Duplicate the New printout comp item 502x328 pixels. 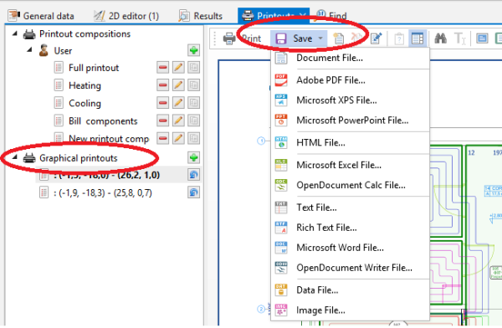[x=194, y=138]
